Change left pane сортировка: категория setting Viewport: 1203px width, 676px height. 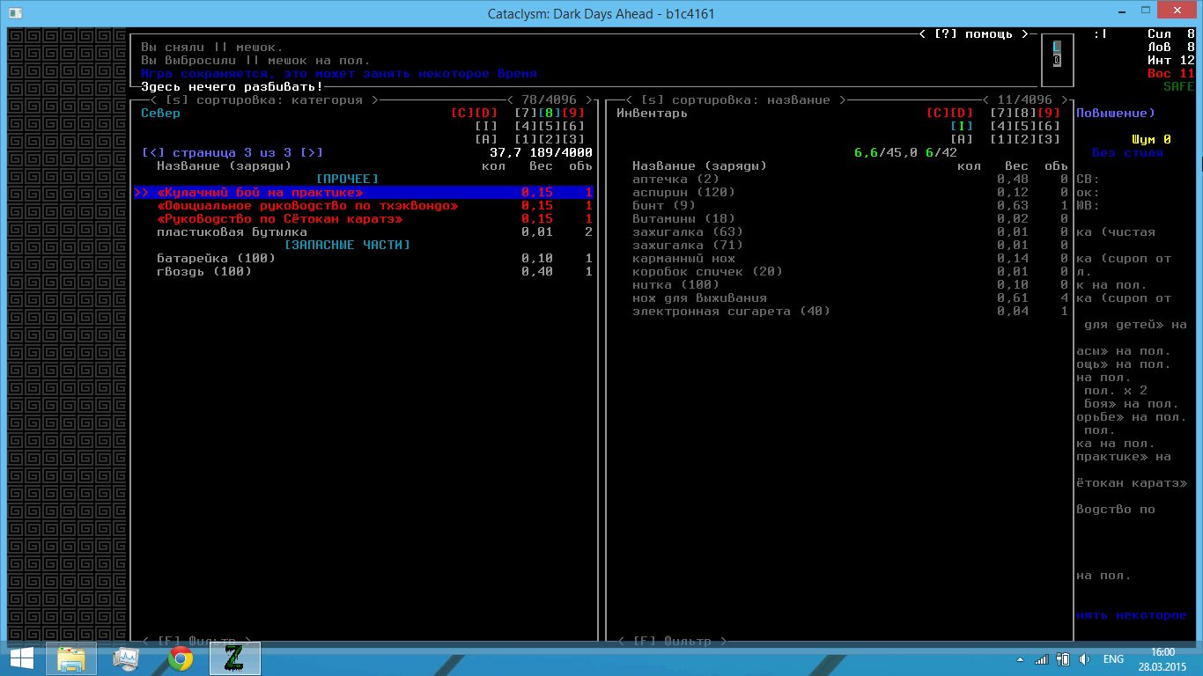coord(264,100)
